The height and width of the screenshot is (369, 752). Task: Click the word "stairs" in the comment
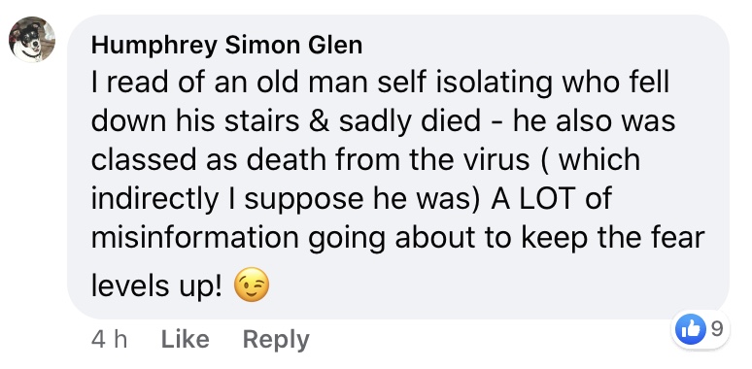[262, 121]
